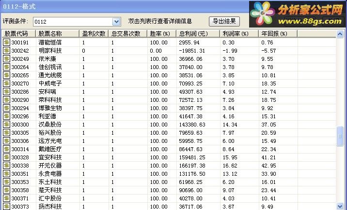Viewport: 347px width, 210px height.
Task: Select the row named 永贵电器
Action: 169,174
